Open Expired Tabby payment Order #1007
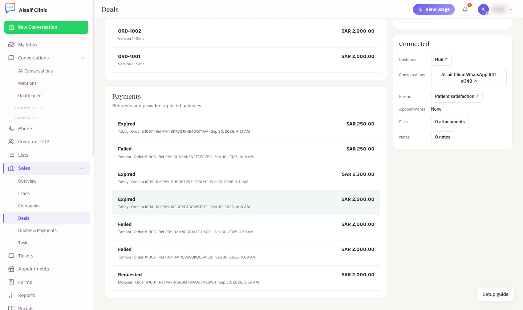 (246, 127)
